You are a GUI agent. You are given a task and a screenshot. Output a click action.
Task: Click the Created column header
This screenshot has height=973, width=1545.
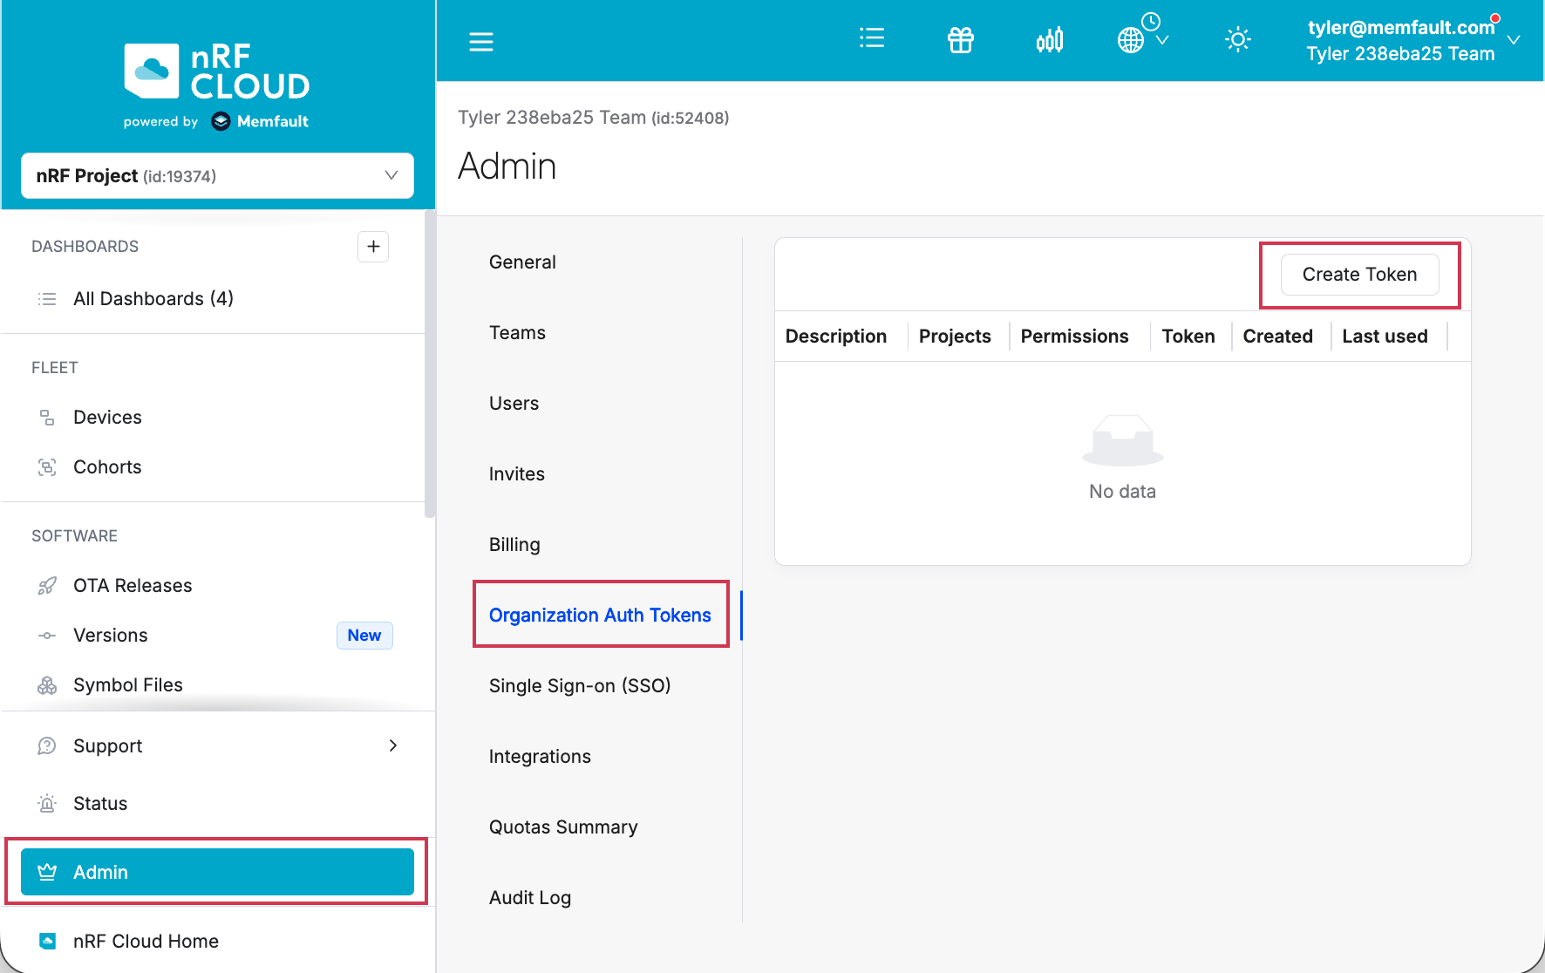[1277, 337]
